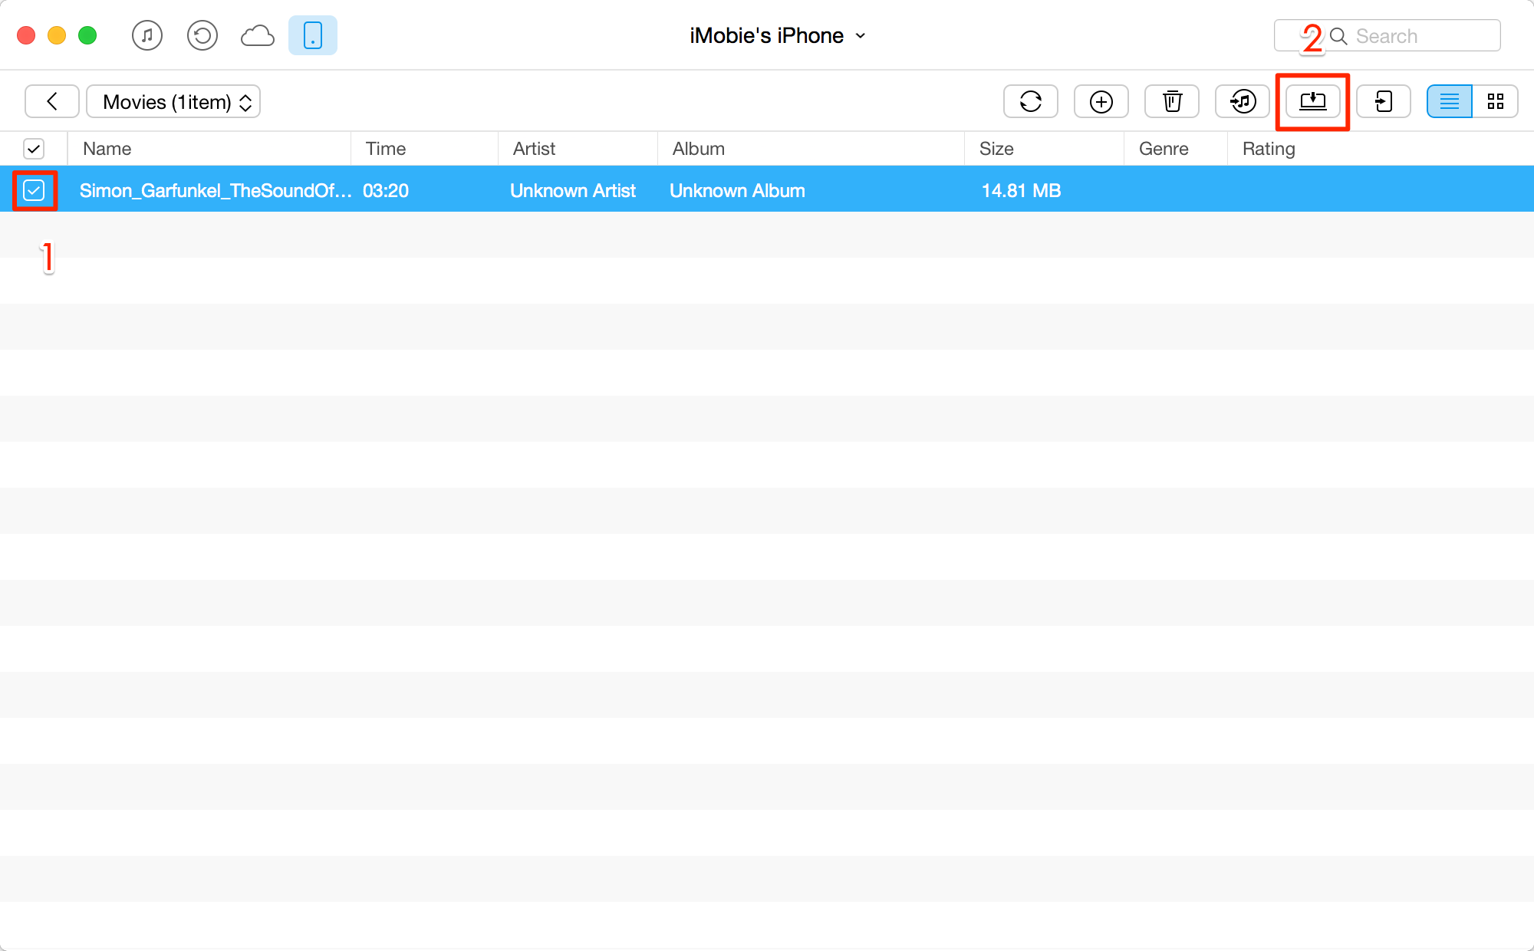Switch to grid thumbnail view
The image size is (1534, 951).
pos(1496,101)
